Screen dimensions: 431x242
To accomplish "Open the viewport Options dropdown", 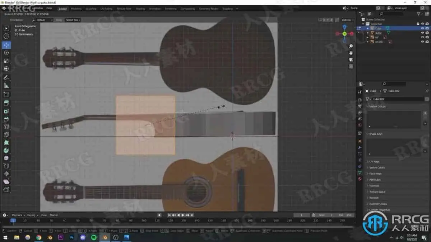I will point(347,20).
